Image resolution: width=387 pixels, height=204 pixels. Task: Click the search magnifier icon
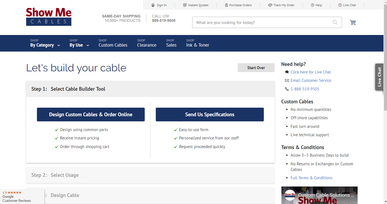click(x=335, y=22)
